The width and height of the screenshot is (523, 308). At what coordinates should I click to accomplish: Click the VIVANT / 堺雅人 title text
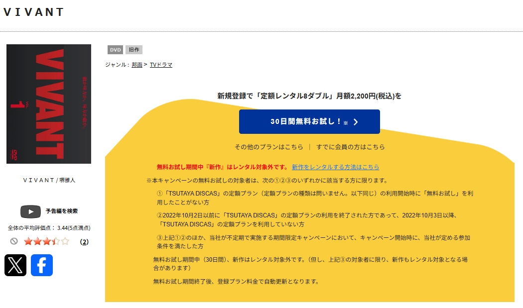point(48,179)
